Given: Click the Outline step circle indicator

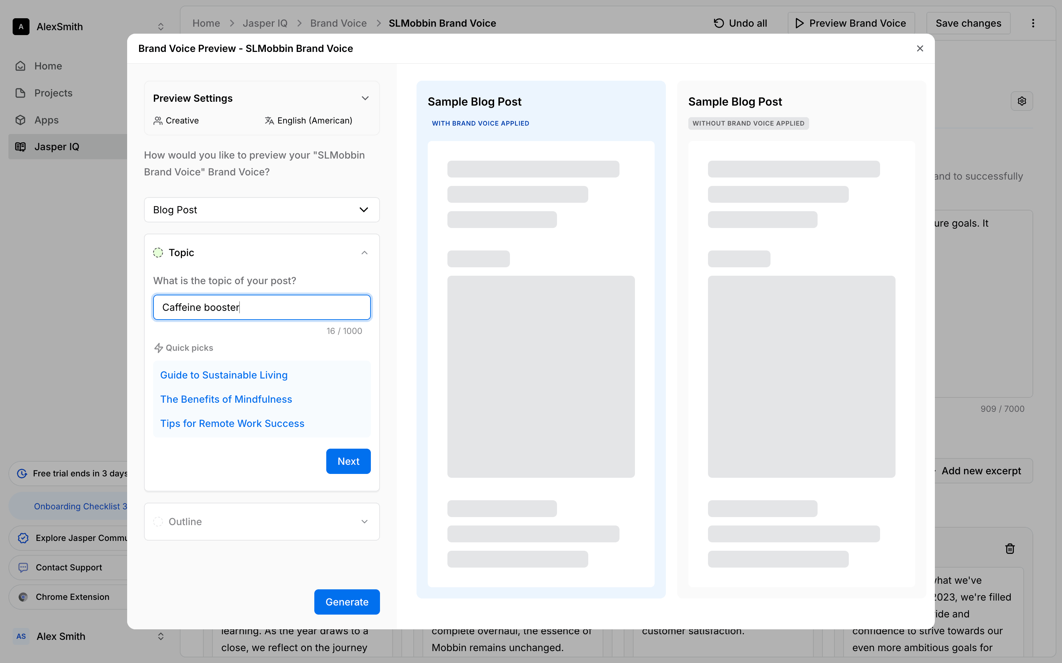Looking at the screenshot, I should (158, 522).
